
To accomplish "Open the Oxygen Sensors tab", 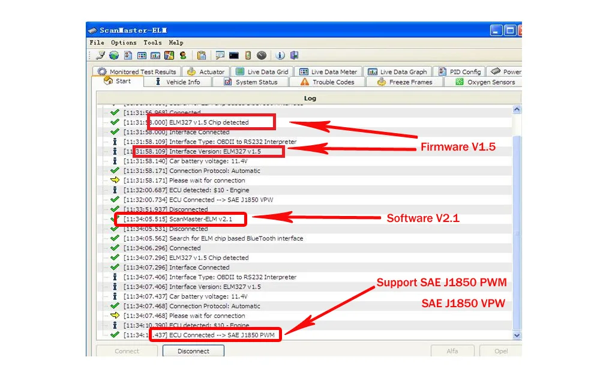I will point(483,82).
